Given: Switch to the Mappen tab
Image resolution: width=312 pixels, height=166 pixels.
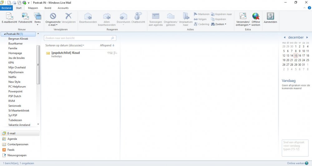Looking at the screenshot, I should 33,8.
